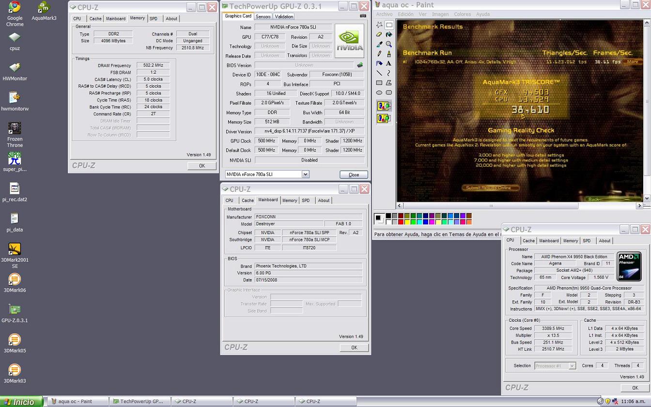
Task: Open the Colores menu in Paint
Action: (462, 14)
